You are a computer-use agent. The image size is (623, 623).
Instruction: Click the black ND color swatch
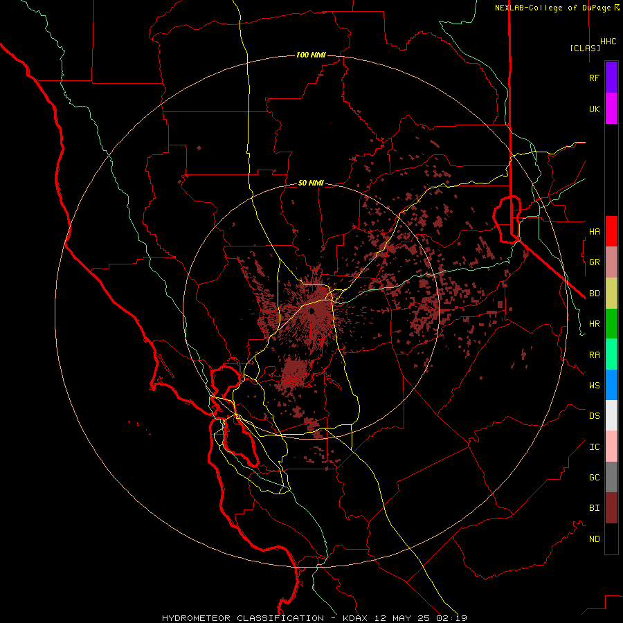tap(611, 539)
